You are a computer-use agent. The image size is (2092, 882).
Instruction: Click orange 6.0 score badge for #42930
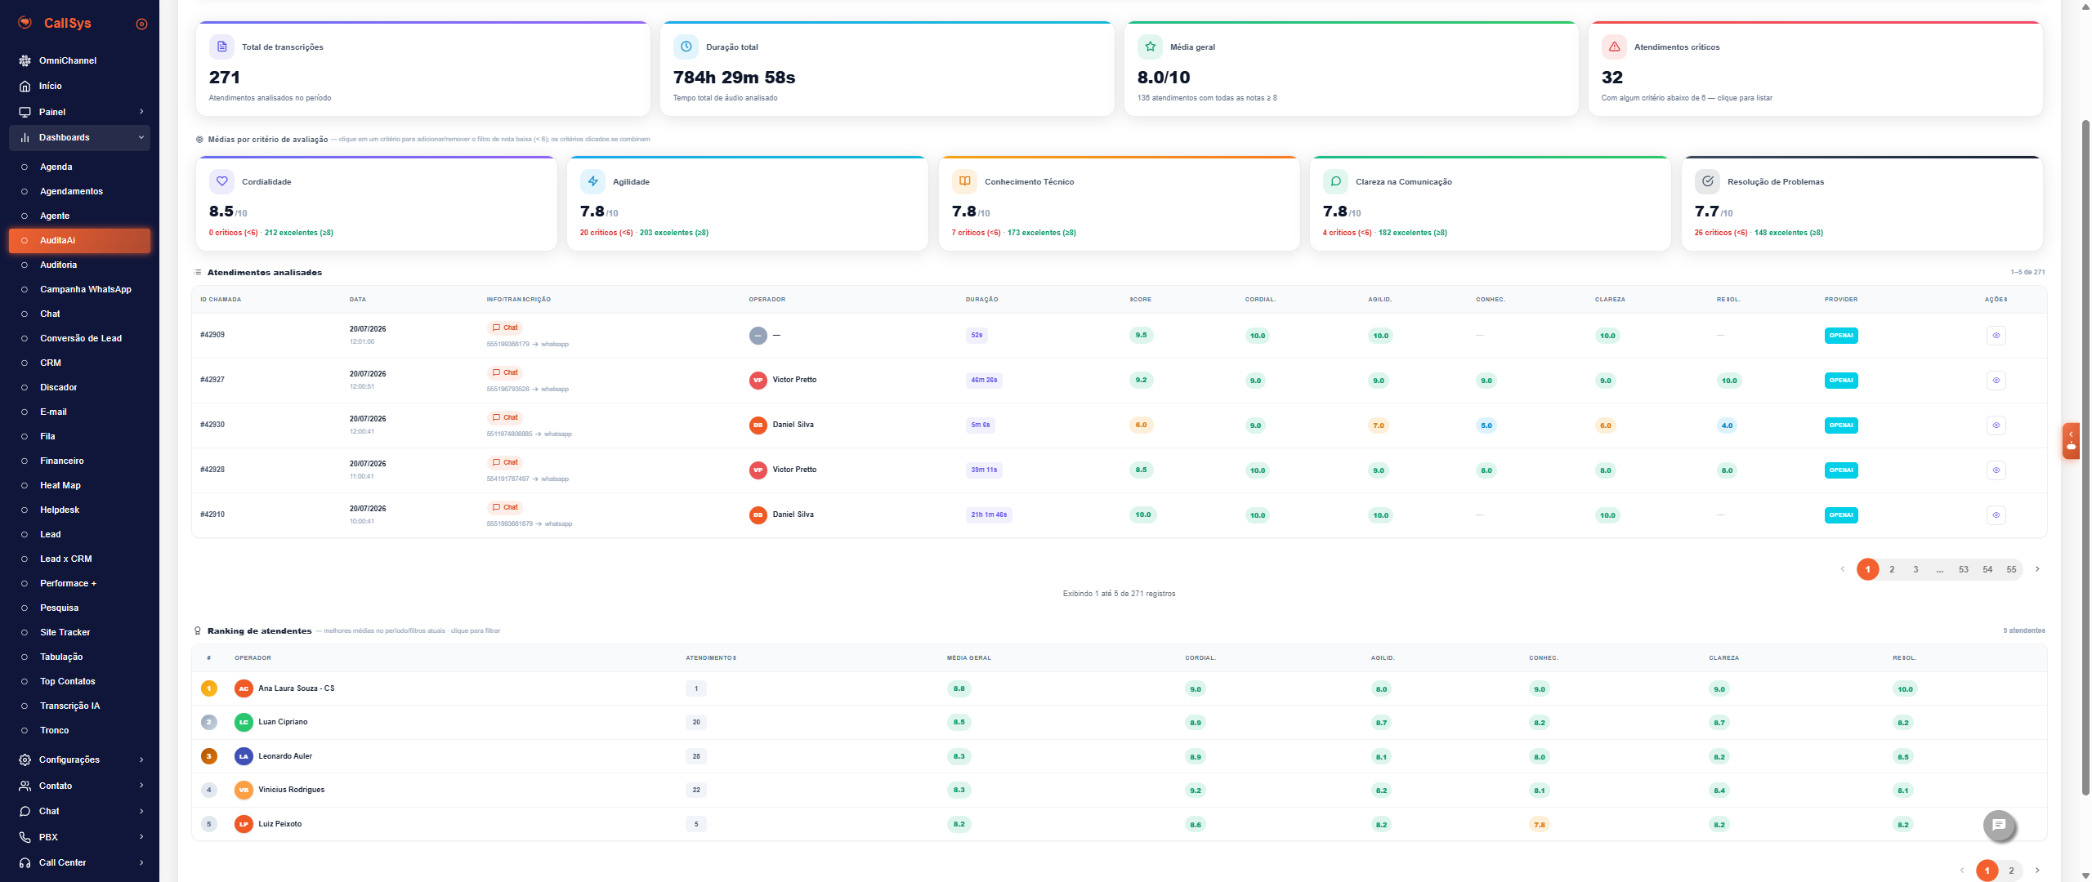1141,425
